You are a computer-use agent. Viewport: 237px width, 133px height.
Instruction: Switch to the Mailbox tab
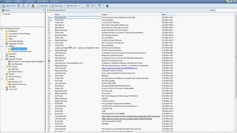point(19,1)
